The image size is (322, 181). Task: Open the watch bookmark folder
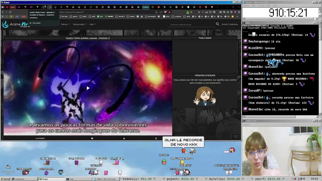coord(83,17)
